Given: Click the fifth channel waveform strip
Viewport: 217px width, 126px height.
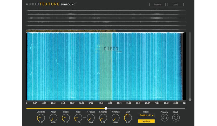Looking at the screenshot, I should click(x=106, y=26).
